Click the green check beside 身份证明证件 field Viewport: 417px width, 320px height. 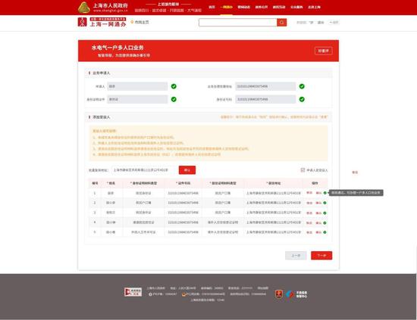(x=174, y=99)
